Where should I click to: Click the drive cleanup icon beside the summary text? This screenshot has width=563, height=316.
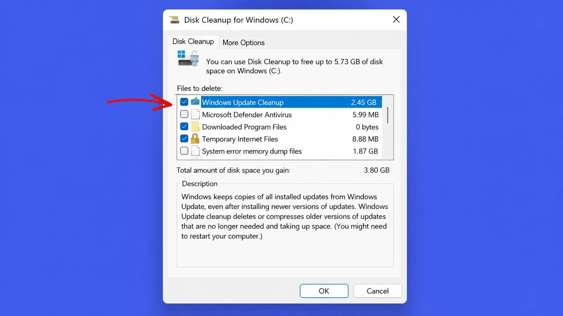tap(188, 58)
